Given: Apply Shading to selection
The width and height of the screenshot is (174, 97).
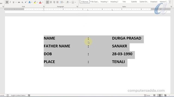Looking at the screenshot, I should tap(68, 2).
